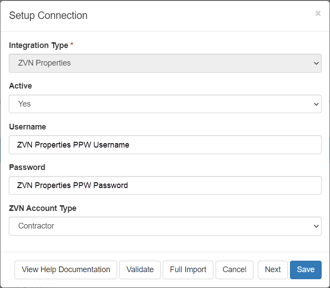Focus the Username input field

[x=165, y=144]
